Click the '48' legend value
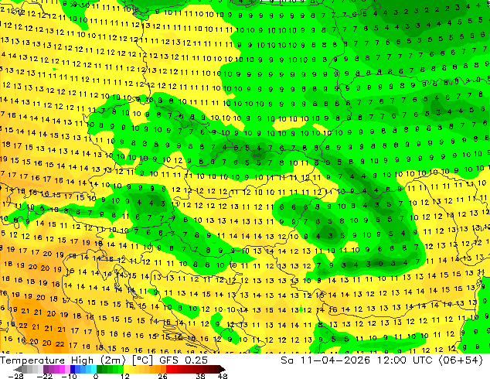This screenshot has height=379, width=490. point(223,376)
